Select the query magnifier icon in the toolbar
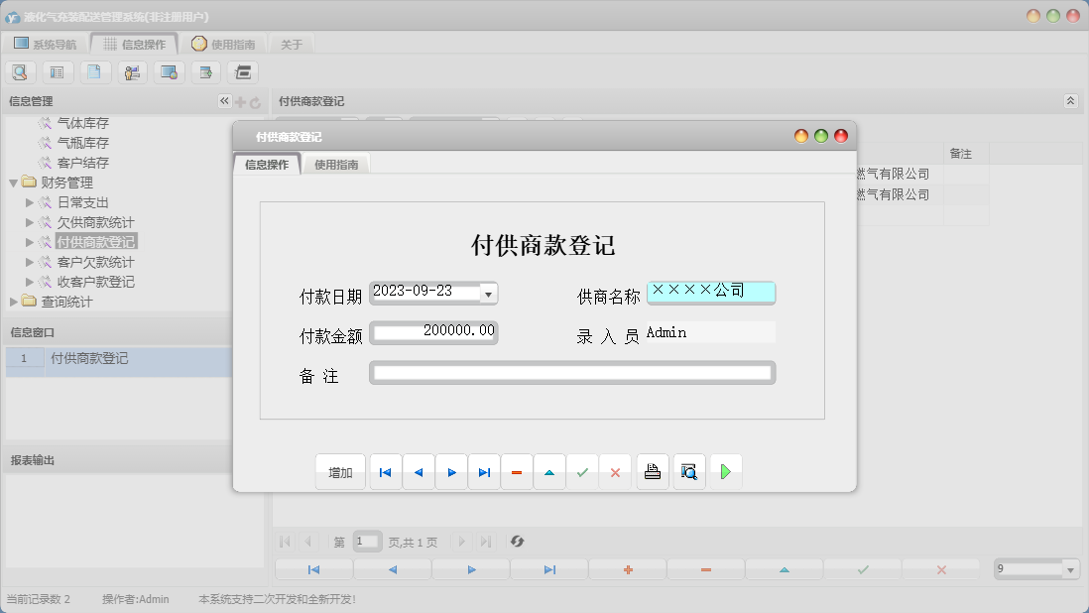The height and width of the screenshot is (613, 1089). click(20, 71)
